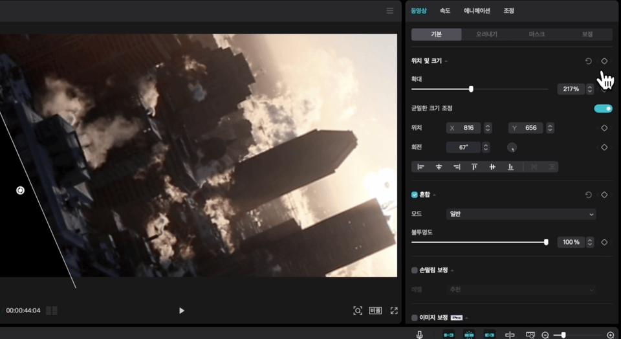Click the opacity field showing 100%
The image size is (621, 339).
coord(571,242)
